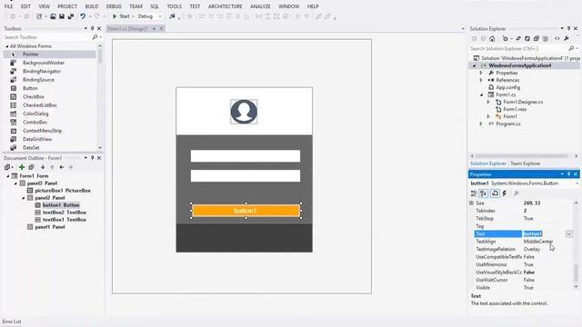Click the Categorized view icon in Properties
The width and height of the screenshot is (582, 327).
474,193
